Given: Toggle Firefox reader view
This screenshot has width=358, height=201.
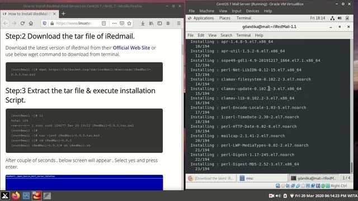Looking at the screenshot, I should pyautogui.click(x=103, y=23).
